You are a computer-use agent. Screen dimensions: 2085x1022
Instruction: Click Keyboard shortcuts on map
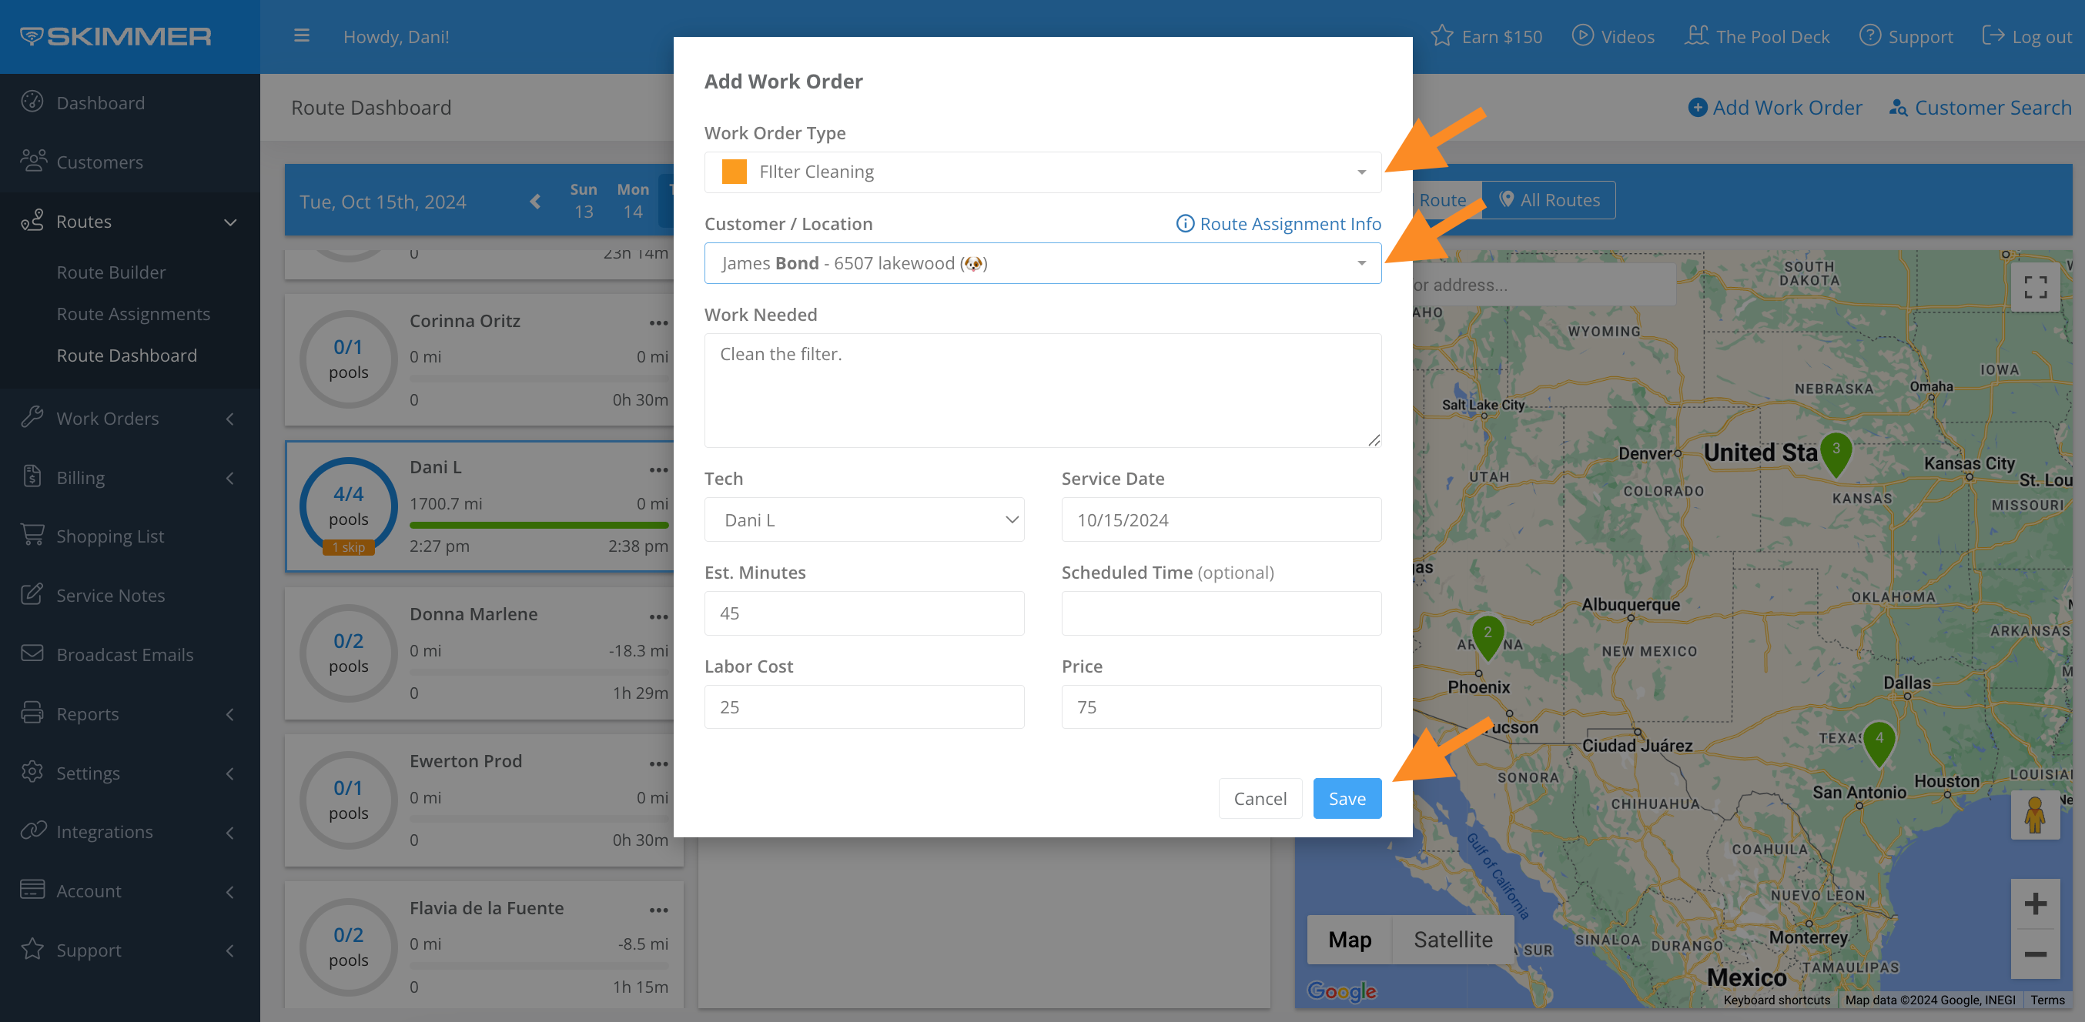tap(1776, 1000)
